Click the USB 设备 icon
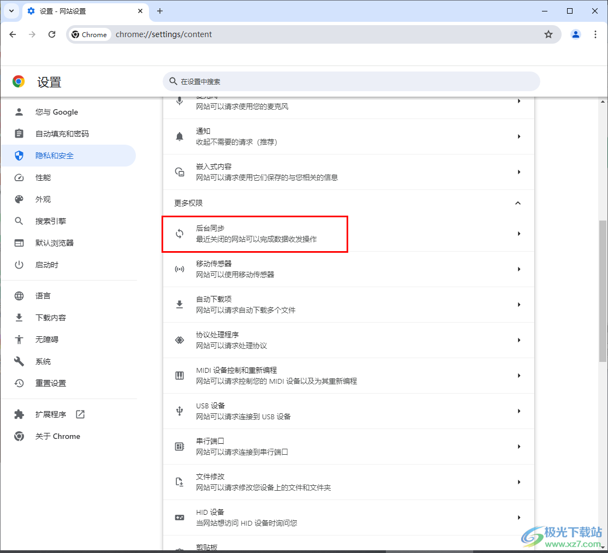The height and width of the screenshot is (553, 608). point(180,411)
